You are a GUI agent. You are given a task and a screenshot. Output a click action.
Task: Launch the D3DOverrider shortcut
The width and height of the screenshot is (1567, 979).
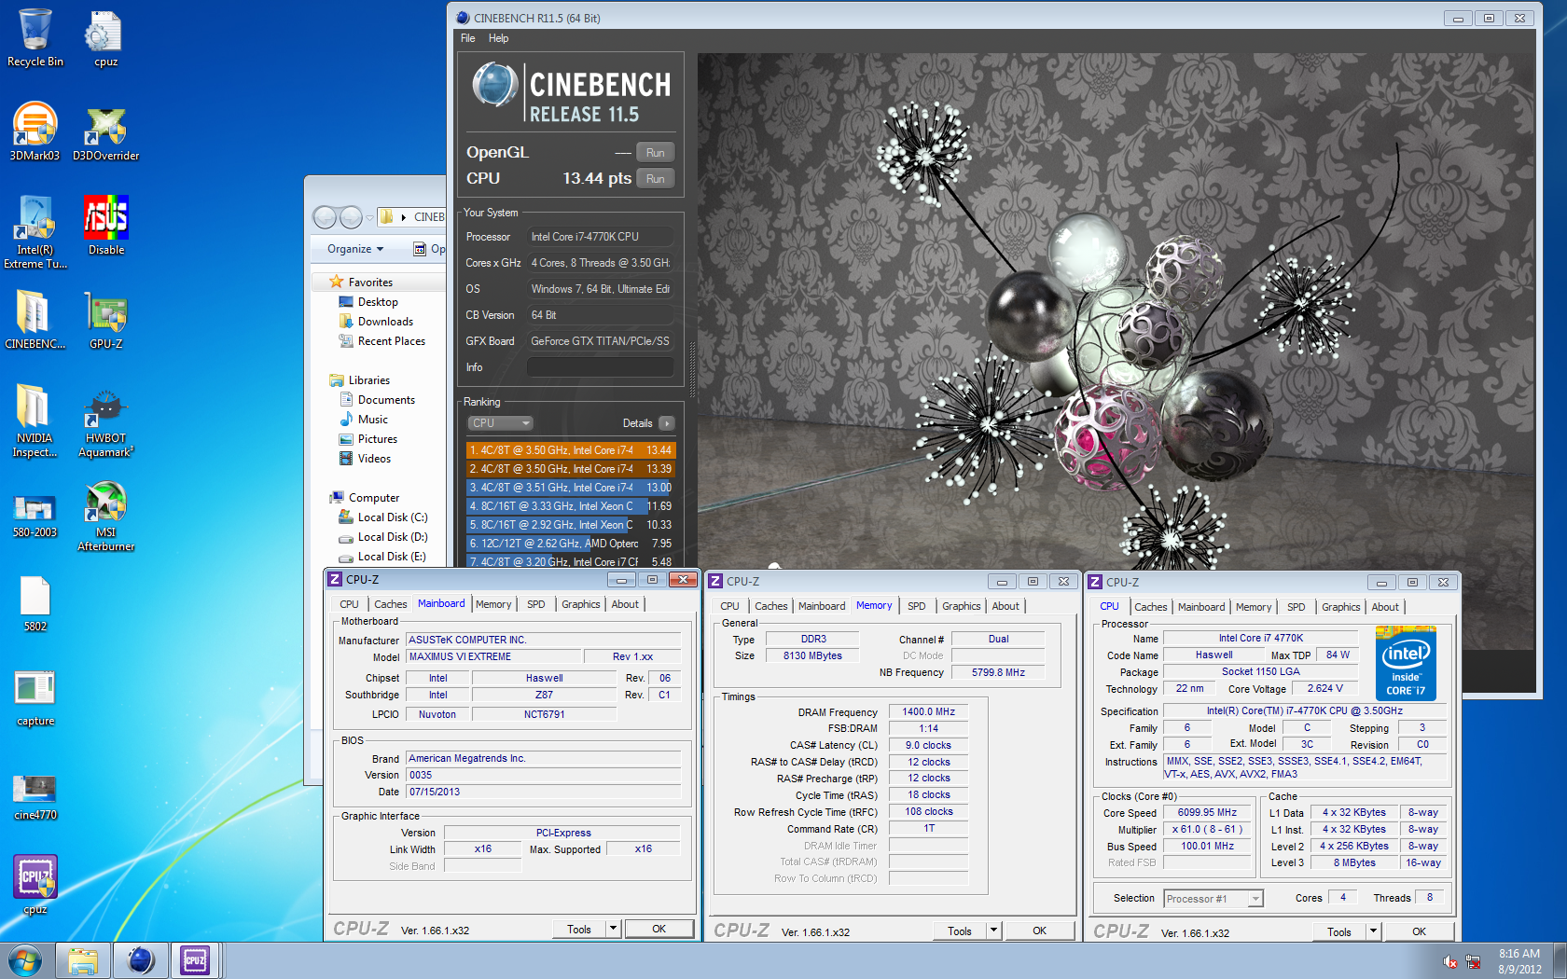105,131
